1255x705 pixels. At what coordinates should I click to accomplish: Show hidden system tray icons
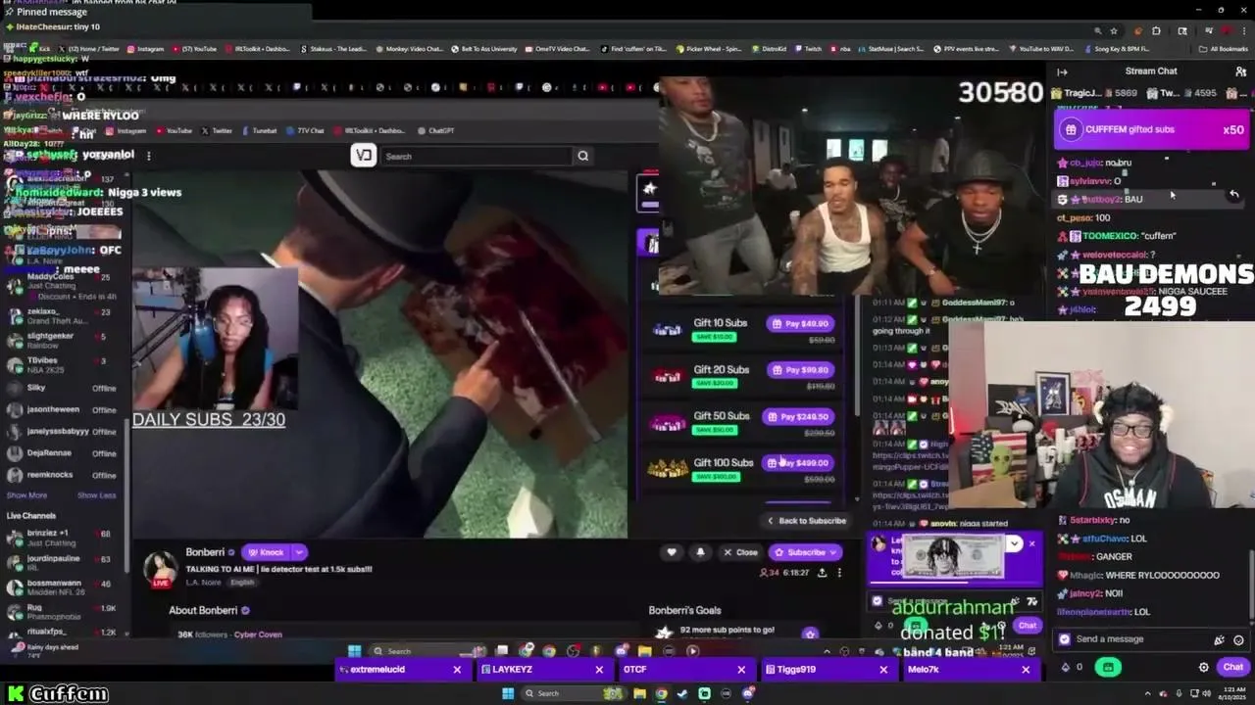[1147, 693]
